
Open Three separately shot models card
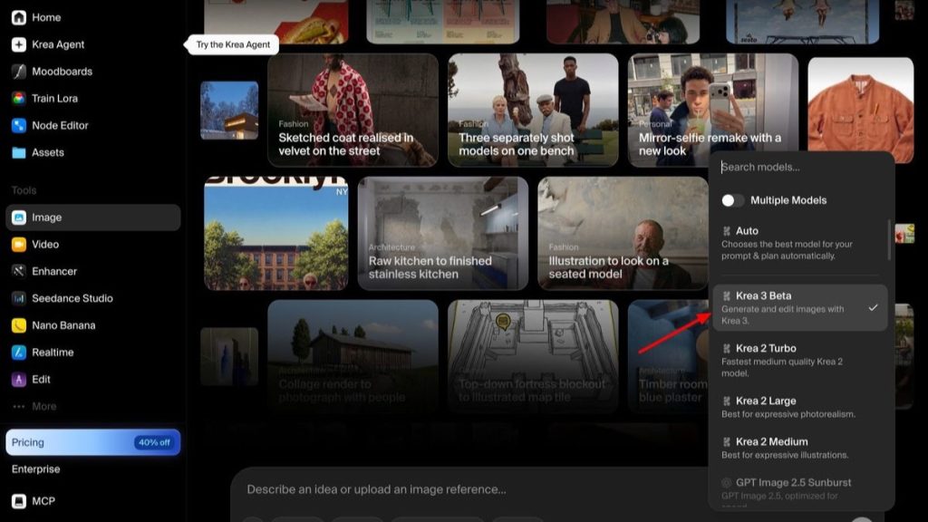[x=533, y=110]
